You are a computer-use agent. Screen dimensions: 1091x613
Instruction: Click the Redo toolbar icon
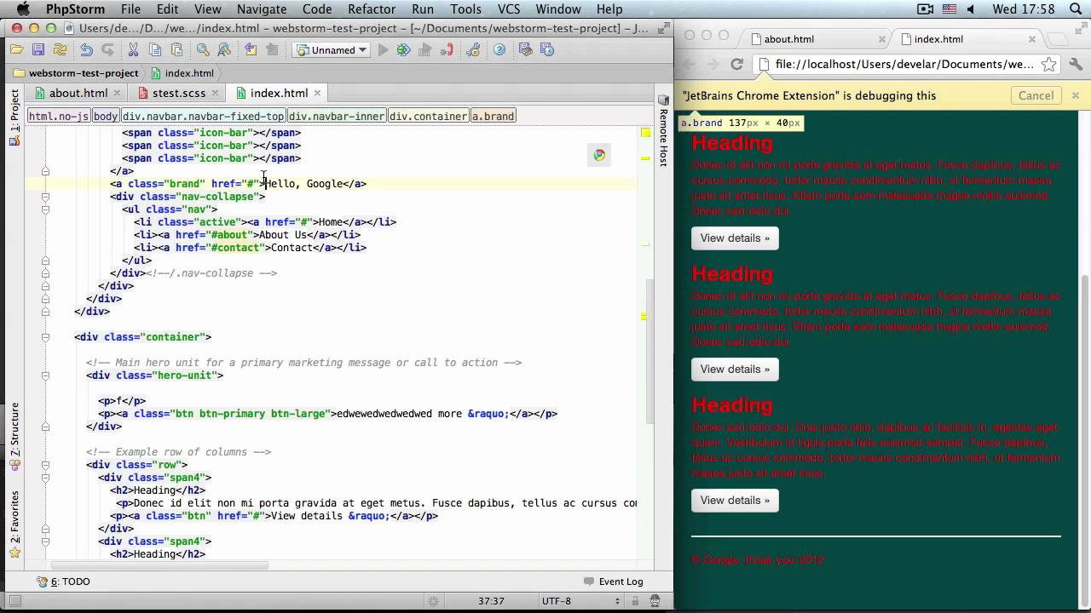tap(107, 50)
